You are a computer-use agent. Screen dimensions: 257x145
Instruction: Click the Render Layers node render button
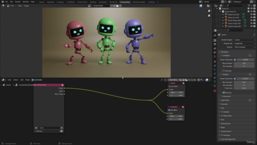61,131
